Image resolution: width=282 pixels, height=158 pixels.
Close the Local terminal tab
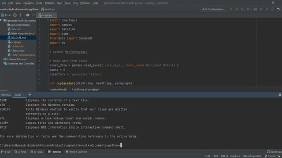pyautogui.click(x=23, y=95)
